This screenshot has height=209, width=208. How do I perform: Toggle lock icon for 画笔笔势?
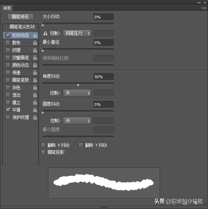pyautogui.click(x=35, y=80)
